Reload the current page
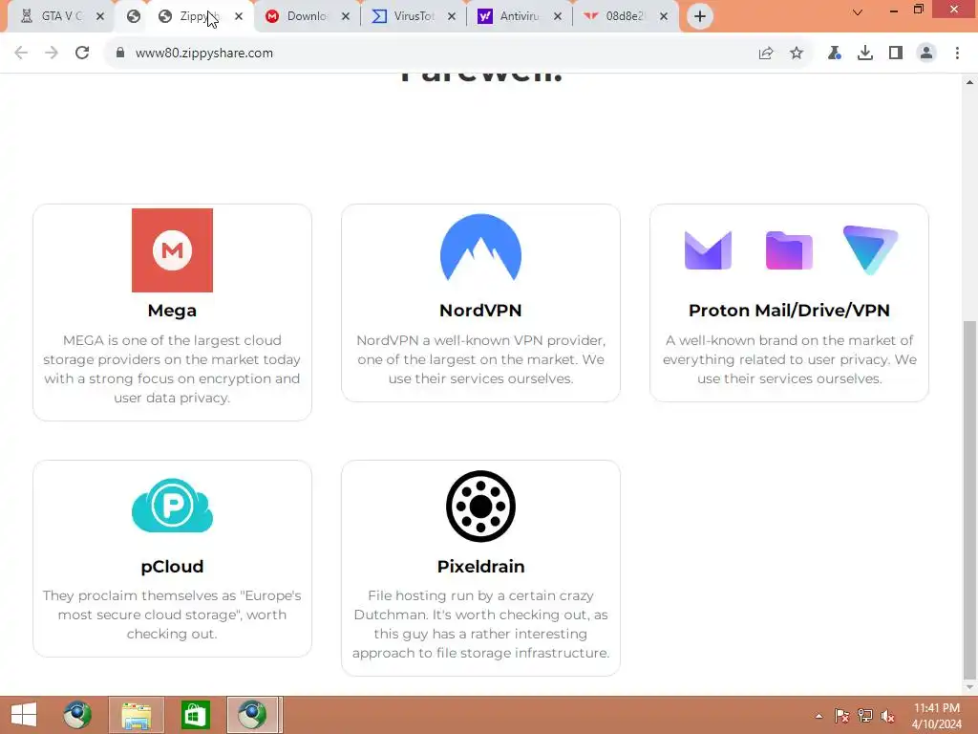The width and height of the screenshot is (978, 734). coord(82,54)
